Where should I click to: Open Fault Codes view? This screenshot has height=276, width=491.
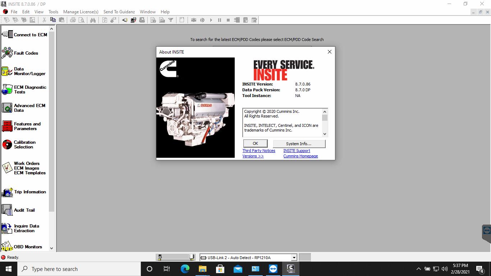pos(20,53)
